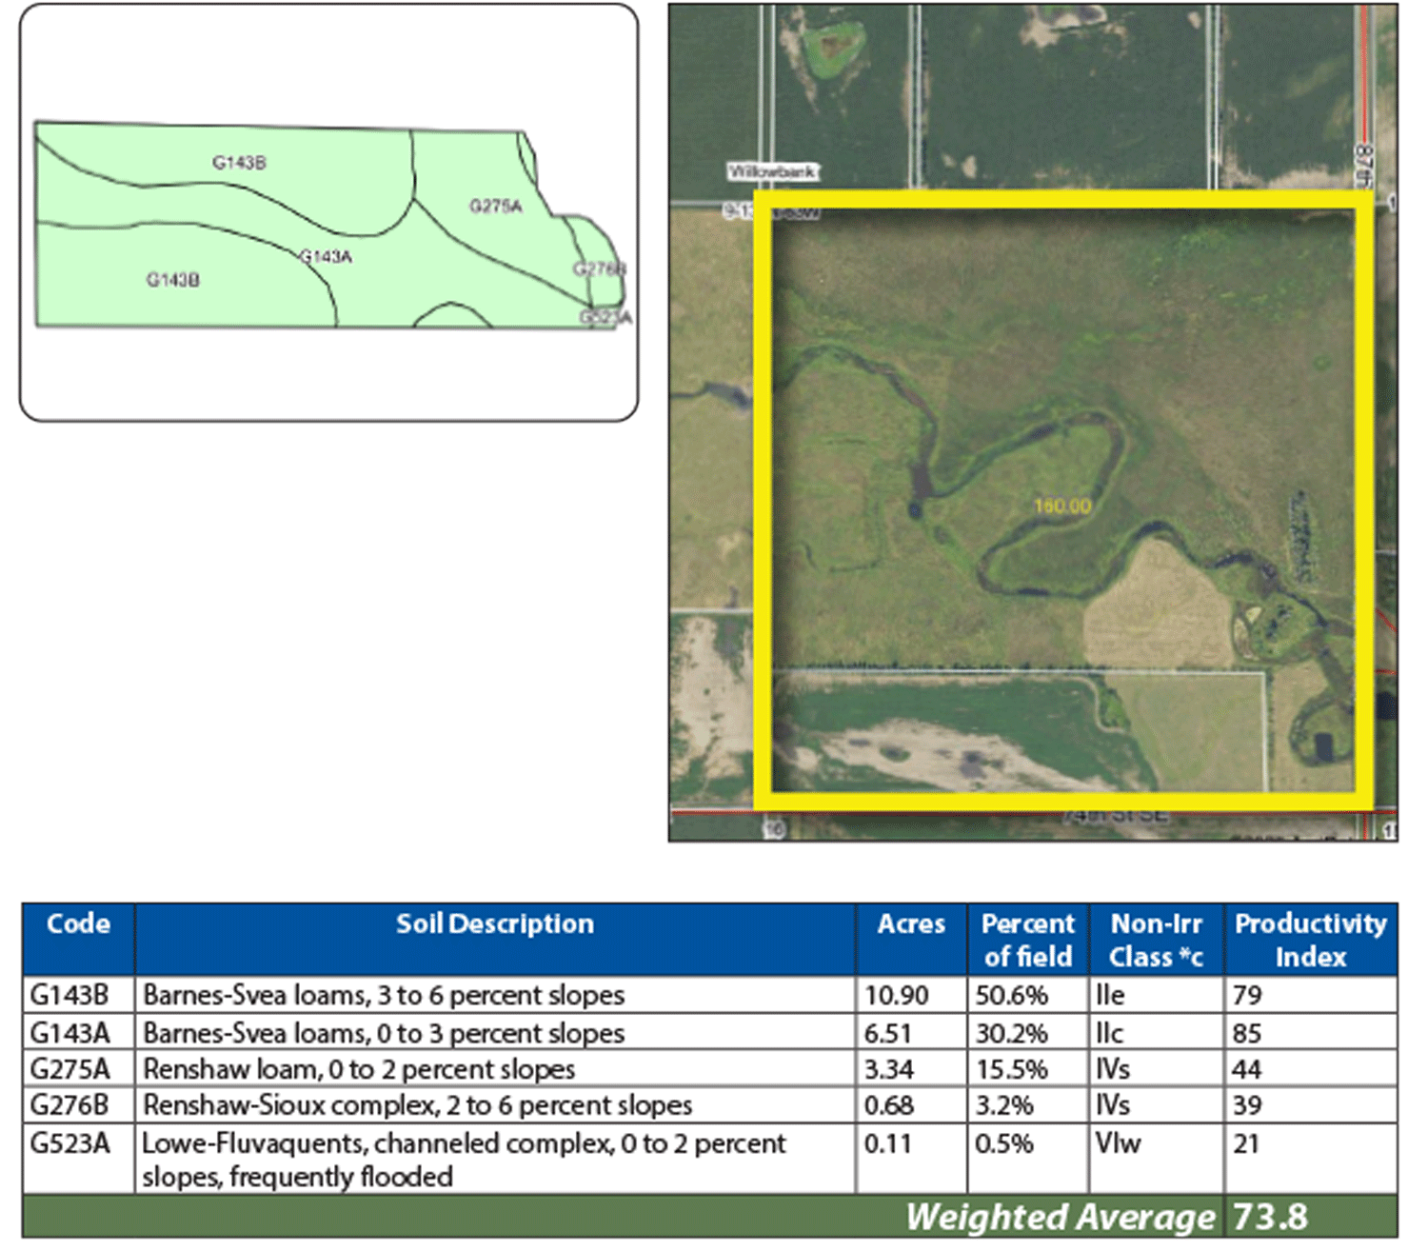Select the G143A code cell in the table

point(69,1033)
